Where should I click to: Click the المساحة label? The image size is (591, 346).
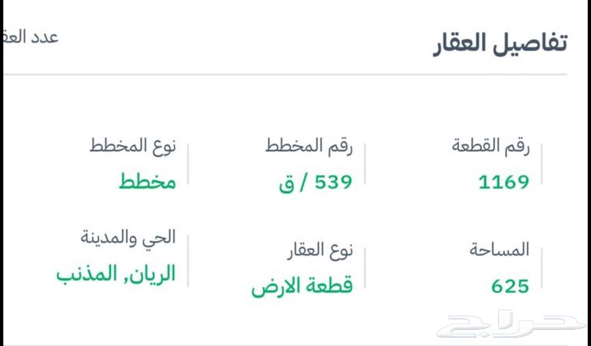(x=499, y=250)
